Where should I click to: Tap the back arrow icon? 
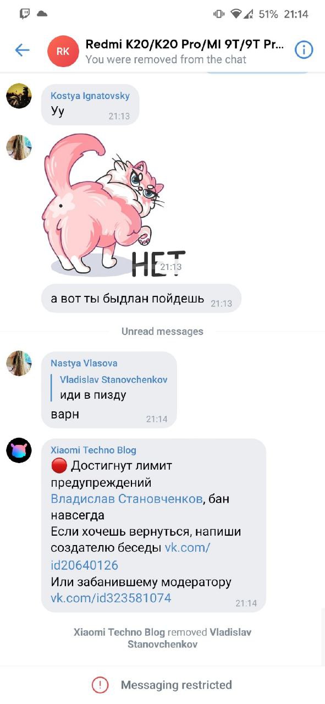click(22, 51)
